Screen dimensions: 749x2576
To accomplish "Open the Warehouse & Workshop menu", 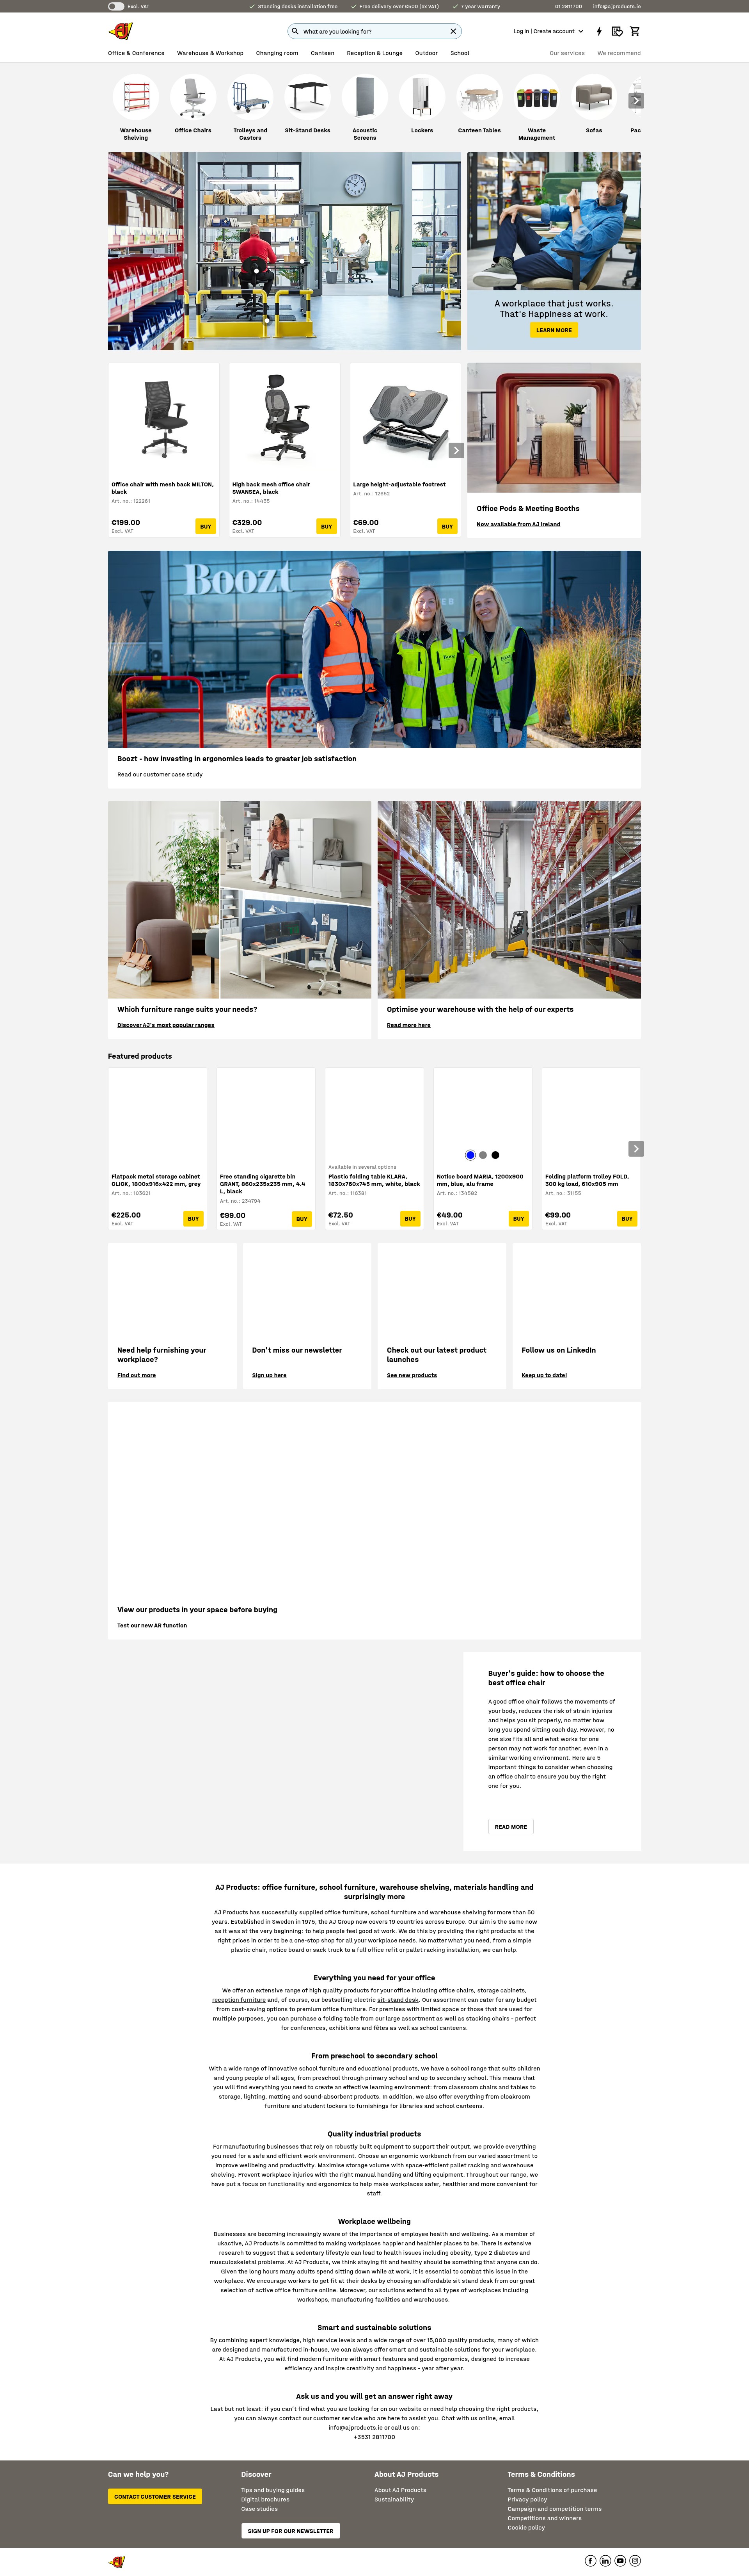I will (210, 53).
